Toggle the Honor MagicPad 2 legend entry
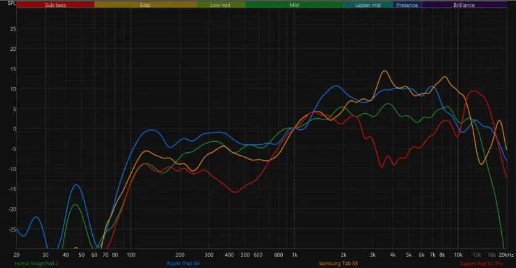 coord(36,264)
